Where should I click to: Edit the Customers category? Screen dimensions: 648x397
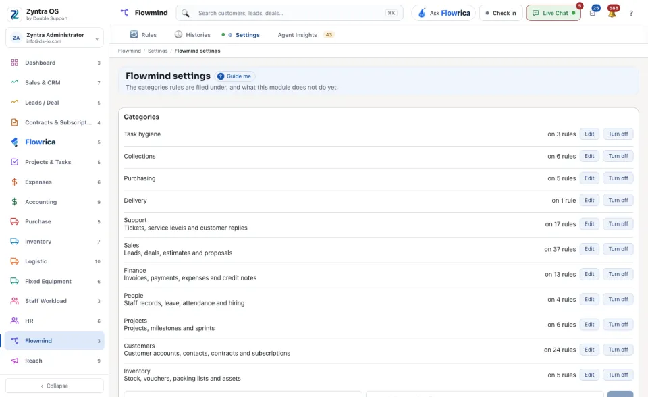tap(589, 350)
